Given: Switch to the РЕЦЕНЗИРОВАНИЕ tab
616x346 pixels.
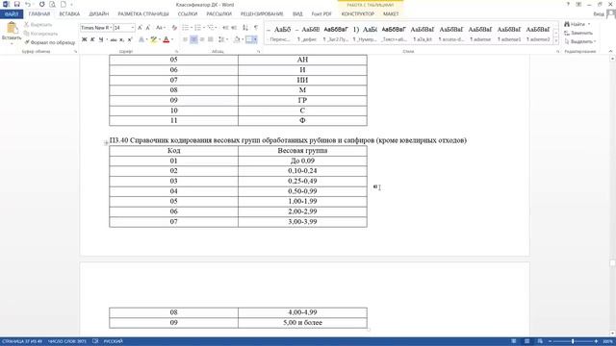Looking at the screenshot, I should tap(262, 14).
